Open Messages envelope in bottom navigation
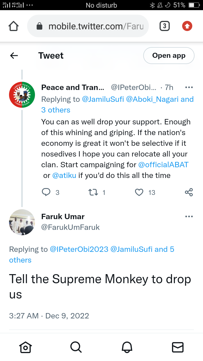Image resolution: width=203 pixels, height=361 pixels. coord(178,347)
